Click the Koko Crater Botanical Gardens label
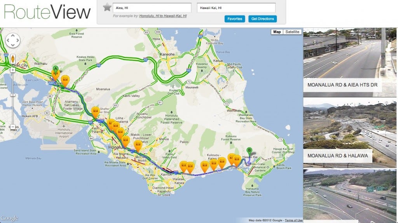 (258, 167)
